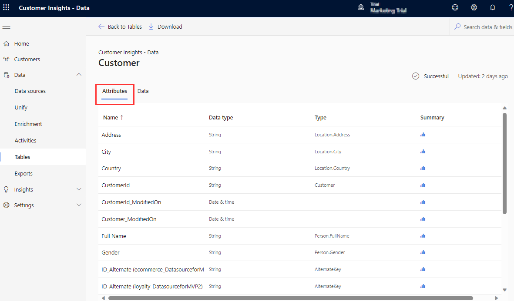This screenshot has height=301, width=514.
Task: Open the notifications bell icon
Action: (493, 7)
